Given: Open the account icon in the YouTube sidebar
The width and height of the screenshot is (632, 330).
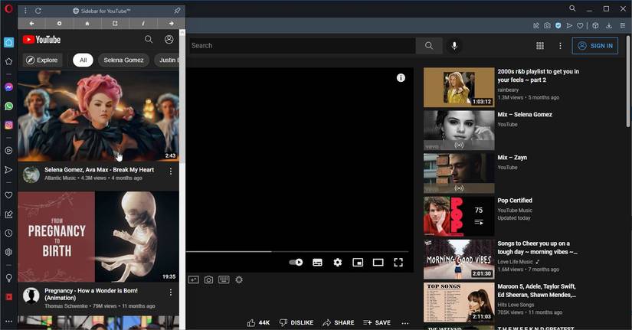Looking at the screenshot, I should (x=169, y=39).
